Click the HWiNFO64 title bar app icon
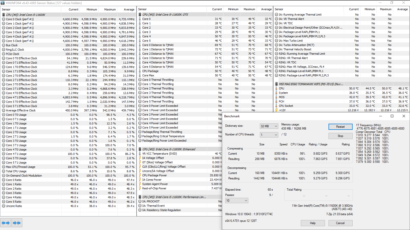Image resolution: width=410 pixels, height=230 pixels. pyautogui.click(x=3, y=3)
